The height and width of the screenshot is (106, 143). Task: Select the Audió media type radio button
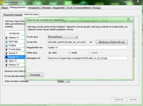(x=69, y=53)
